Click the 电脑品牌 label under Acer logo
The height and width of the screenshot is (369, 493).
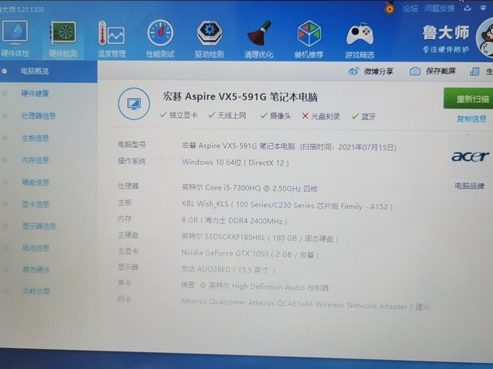tap(469, 186)
